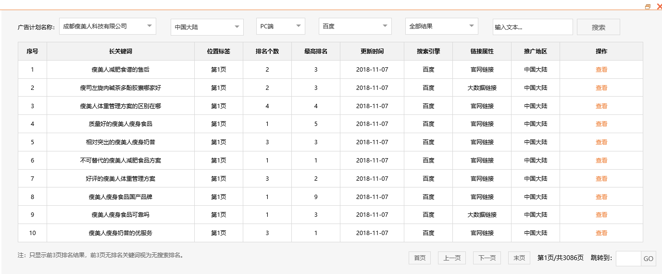Select keyword 好评的瘦美人体重管理方案

pos(121,178)
